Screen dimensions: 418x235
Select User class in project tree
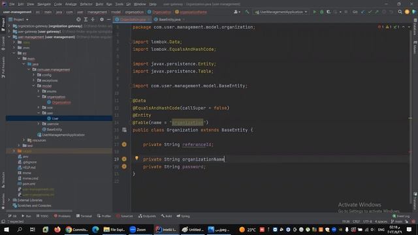tap(55, 118)
